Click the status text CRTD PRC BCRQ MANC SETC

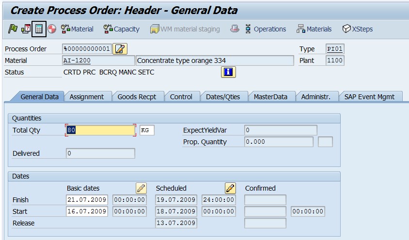(x=109, y=72)
